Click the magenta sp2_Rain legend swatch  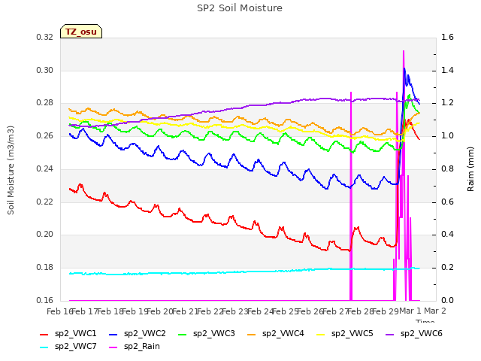tap(113, 347)
